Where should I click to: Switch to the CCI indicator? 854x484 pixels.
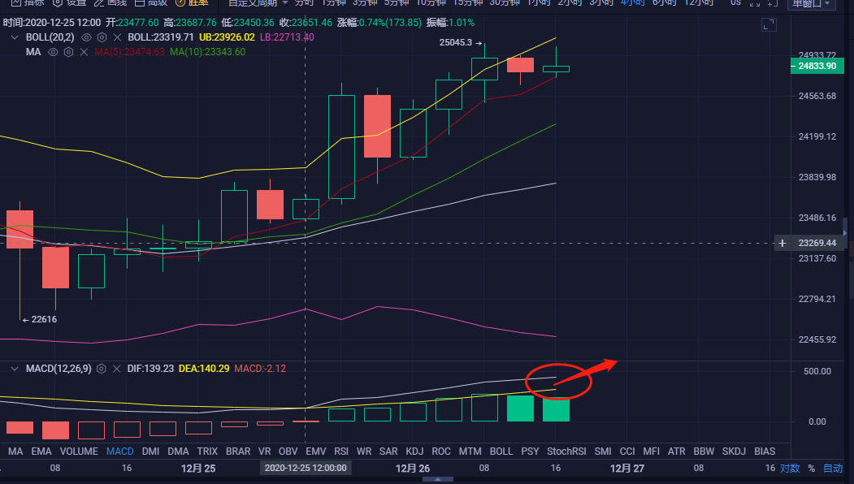(627, 452)
